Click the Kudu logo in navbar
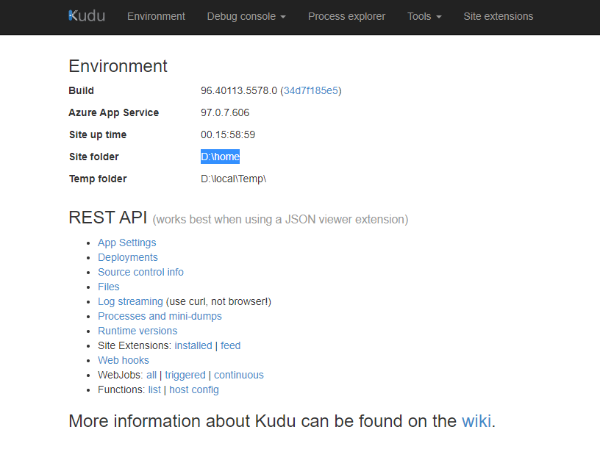This screenshot has width=600, height=474. click(x=87, y=16)
